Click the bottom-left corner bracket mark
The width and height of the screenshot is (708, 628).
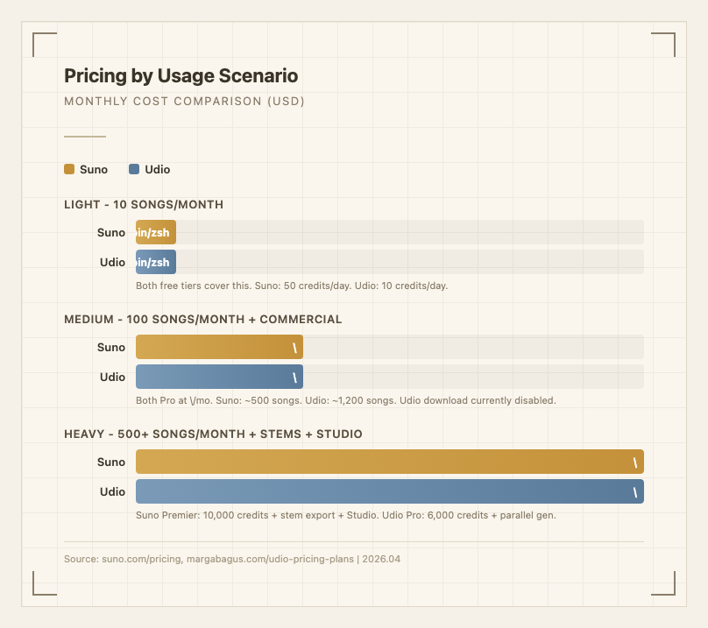(44, 583)
